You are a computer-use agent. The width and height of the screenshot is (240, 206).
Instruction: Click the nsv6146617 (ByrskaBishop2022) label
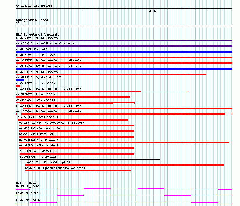pos(40,77)
